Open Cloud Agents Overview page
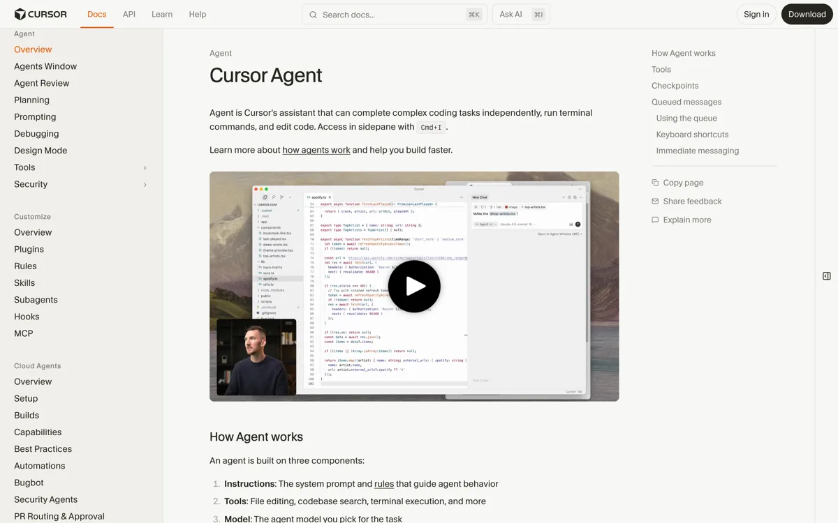This screenshot has height=523, width=838. pyautogui.click(x=33, y=381)
